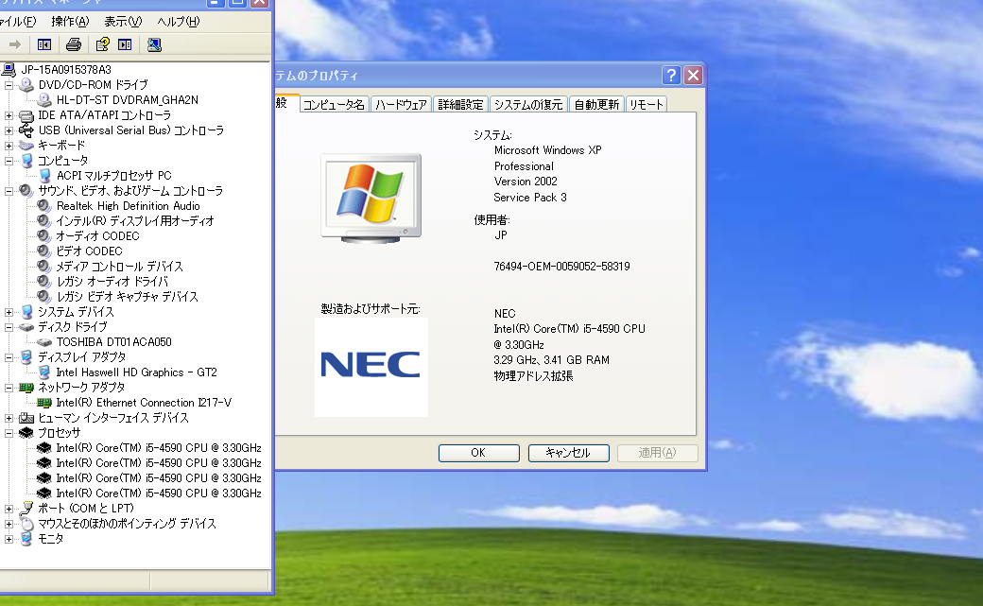Switch to the 詳細設定 tab
The height and width of the screenshot is (606, 983).
pyautogui.click(x=461, y=104)
